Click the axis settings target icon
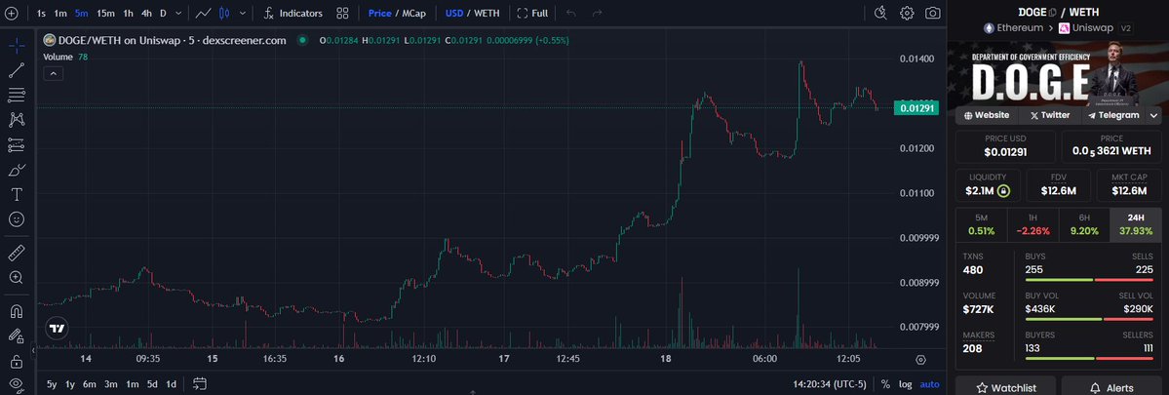Screen dimensions: 1169x395 point(920,359)
